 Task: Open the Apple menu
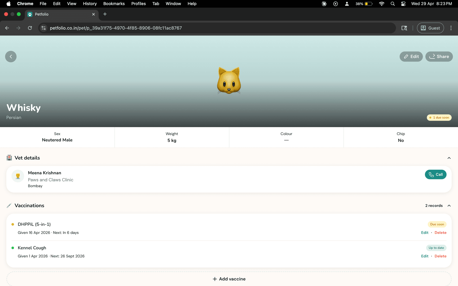coord(8,4)
